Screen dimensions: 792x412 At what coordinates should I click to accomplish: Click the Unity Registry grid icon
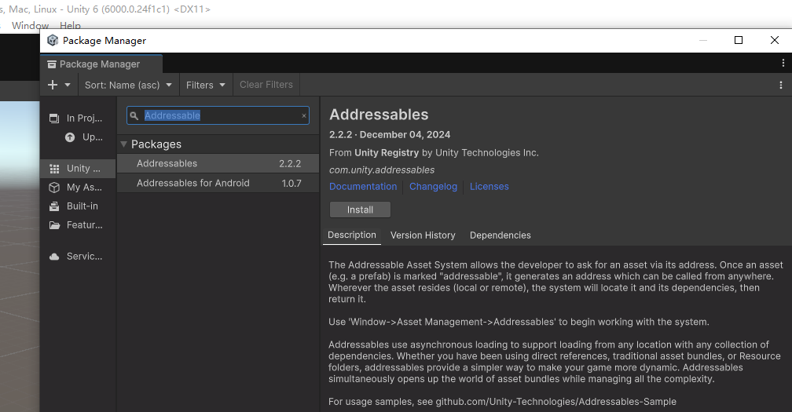54,169
